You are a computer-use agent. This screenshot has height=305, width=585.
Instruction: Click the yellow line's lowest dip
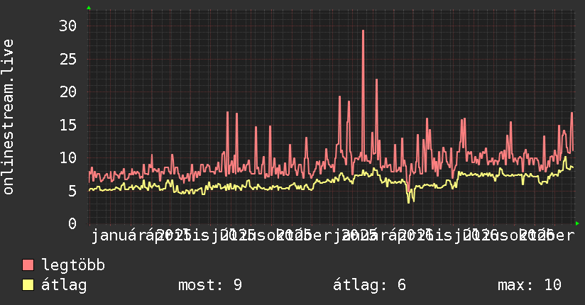(x=410, y=201)
